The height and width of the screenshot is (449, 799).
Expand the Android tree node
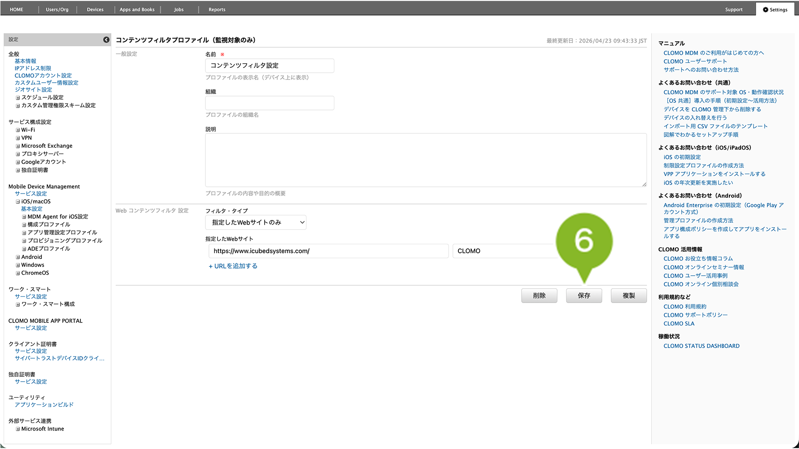pos(18,257)
